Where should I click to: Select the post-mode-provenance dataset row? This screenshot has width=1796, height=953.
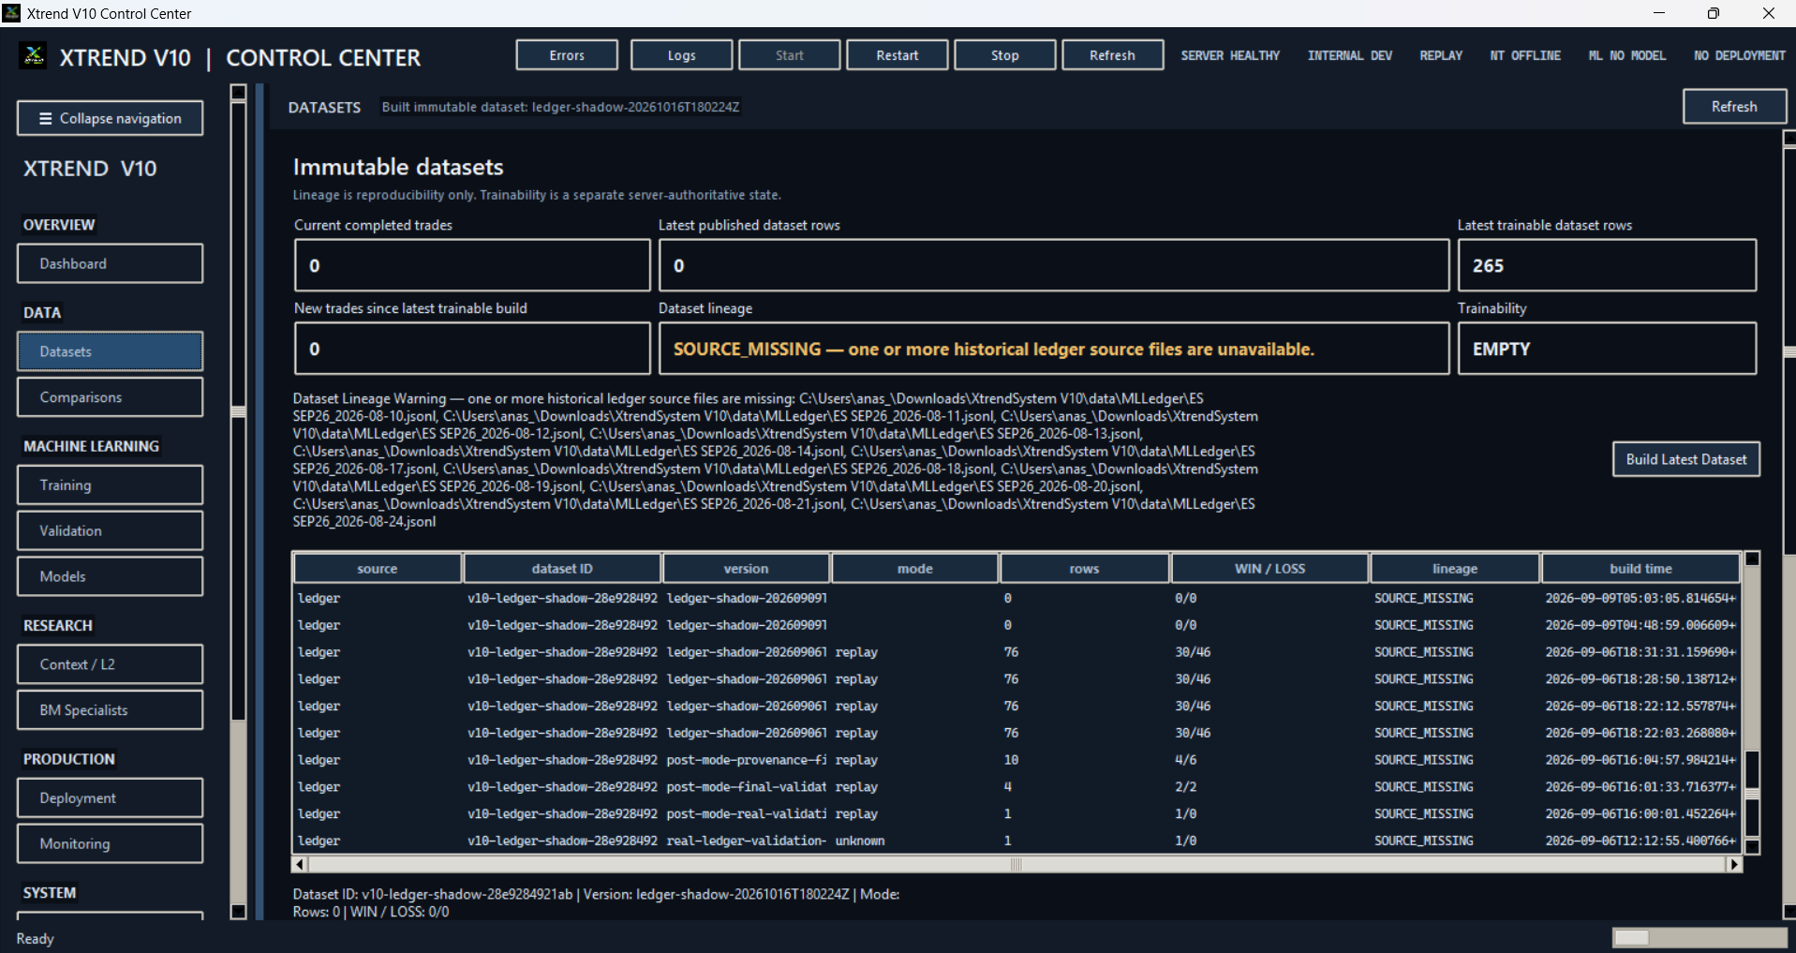(x=1017, y=760)
